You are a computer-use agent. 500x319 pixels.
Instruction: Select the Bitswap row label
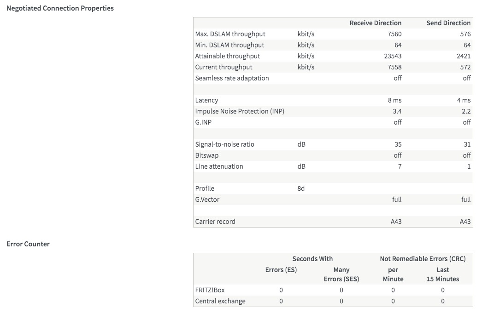coord(207,155)
